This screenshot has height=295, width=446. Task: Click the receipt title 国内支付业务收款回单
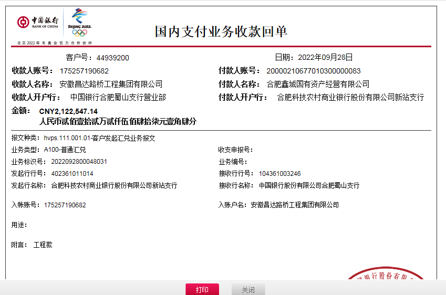[x=221, y=31]
